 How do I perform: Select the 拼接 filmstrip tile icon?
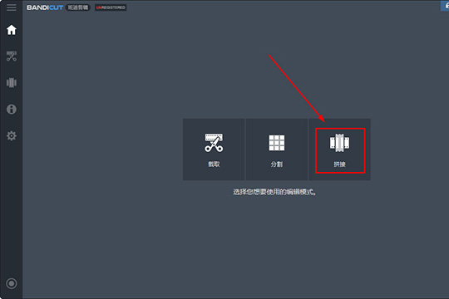(x=339, y=143)
